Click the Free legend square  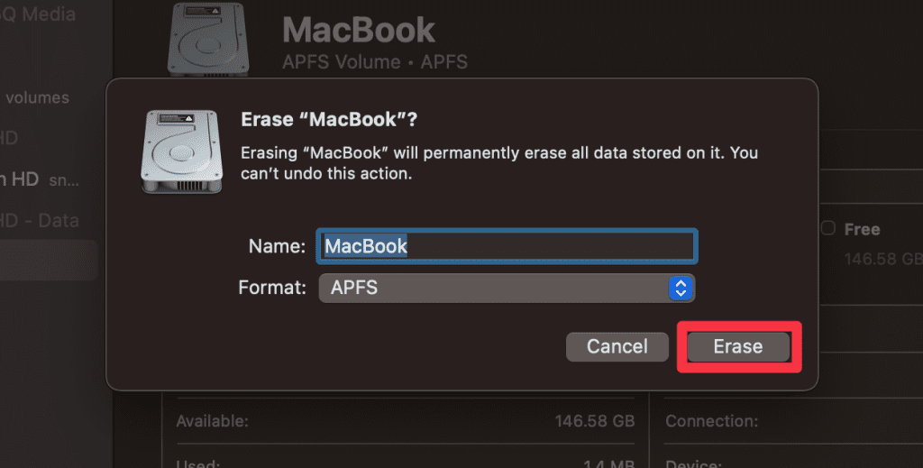point(828,229)
